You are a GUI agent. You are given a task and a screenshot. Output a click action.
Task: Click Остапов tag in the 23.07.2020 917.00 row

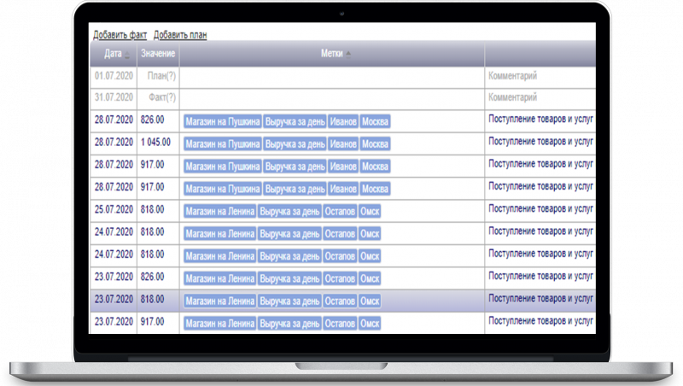[x=340, y=324]
